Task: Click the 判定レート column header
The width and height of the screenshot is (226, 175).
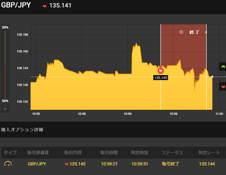Action: point(210,152)
